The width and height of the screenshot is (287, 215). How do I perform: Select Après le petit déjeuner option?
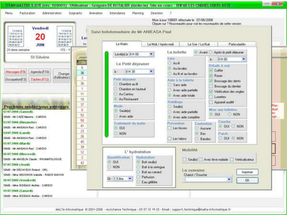[x=210, y=52]
